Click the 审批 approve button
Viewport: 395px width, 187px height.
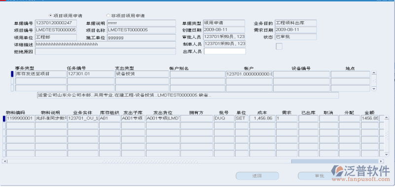coord(320,176)
